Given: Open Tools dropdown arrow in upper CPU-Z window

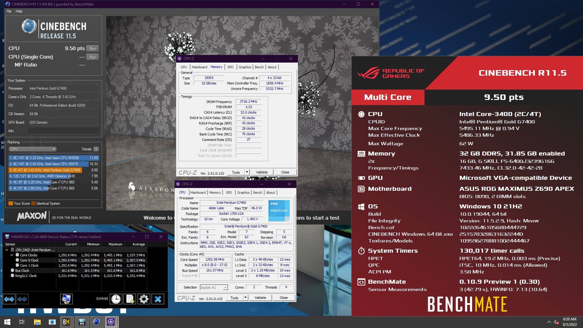Looking at the screenshot, I should point(247,172).
